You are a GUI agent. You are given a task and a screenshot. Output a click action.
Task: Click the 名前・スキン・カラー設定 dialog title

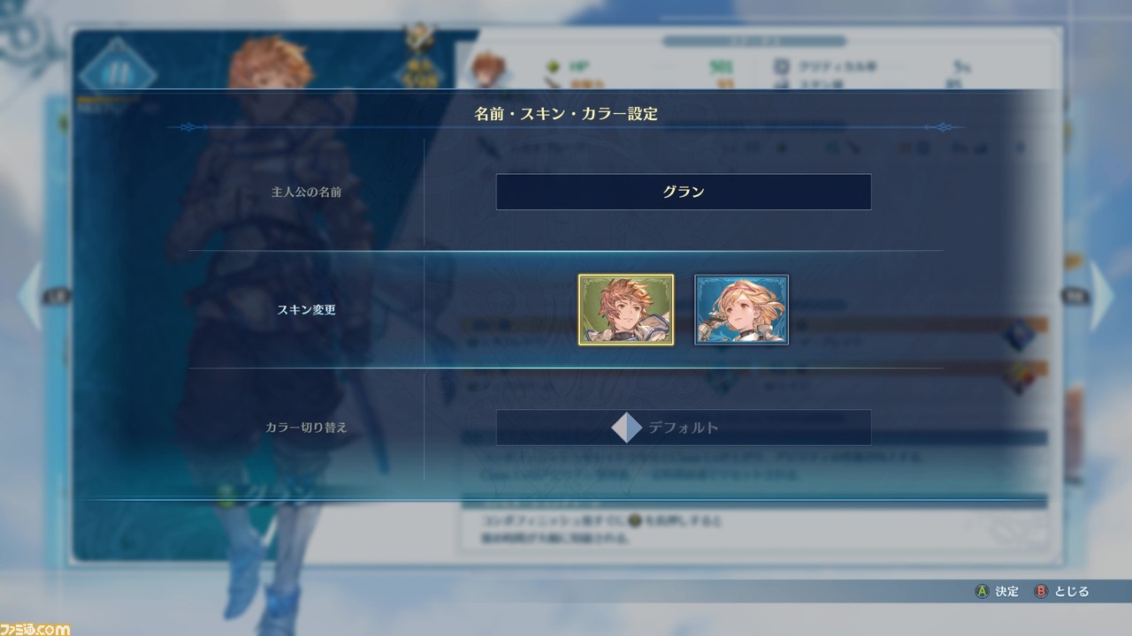[566, 113]
